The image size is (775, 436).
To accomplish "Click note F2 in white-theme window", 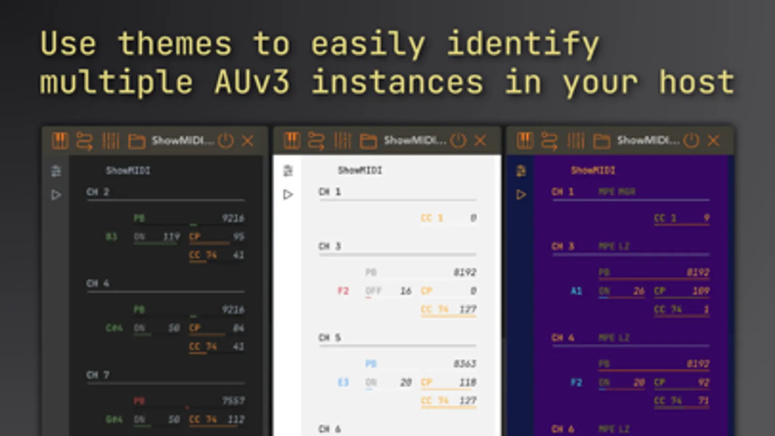I will tap(343, 291).
